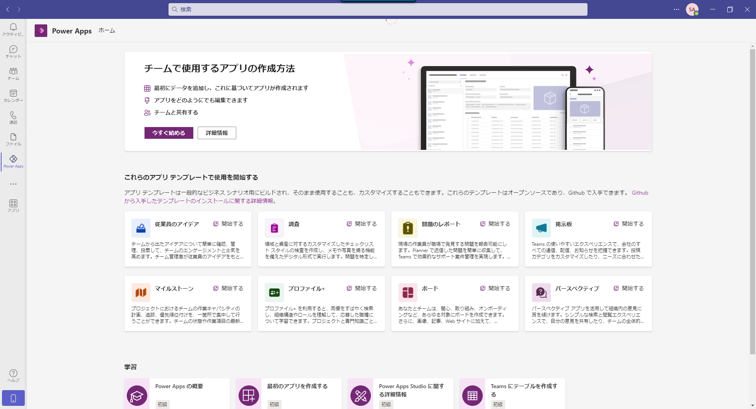The image size is (756, 409).
Task: Open Help (ヘルプ) in the sidebar
Action: (x=13, y=376)
